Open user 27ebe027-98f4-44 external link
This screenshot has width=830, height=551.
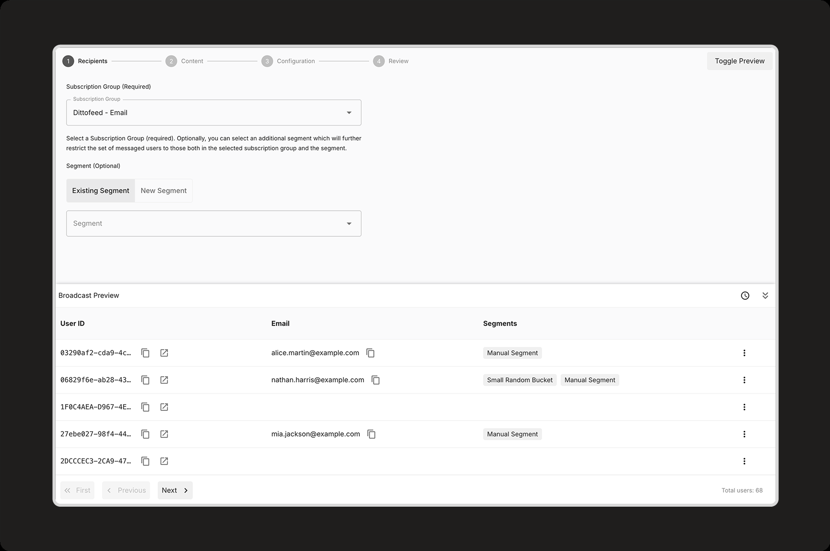tap(164, 434)
